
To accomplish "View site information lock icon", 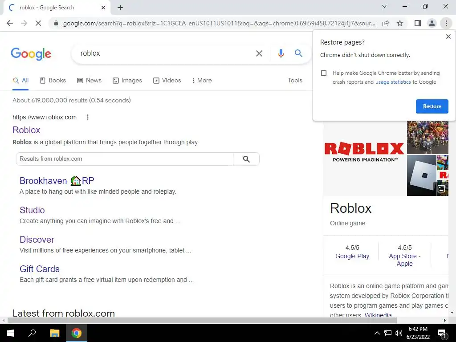I will (56, 23).
